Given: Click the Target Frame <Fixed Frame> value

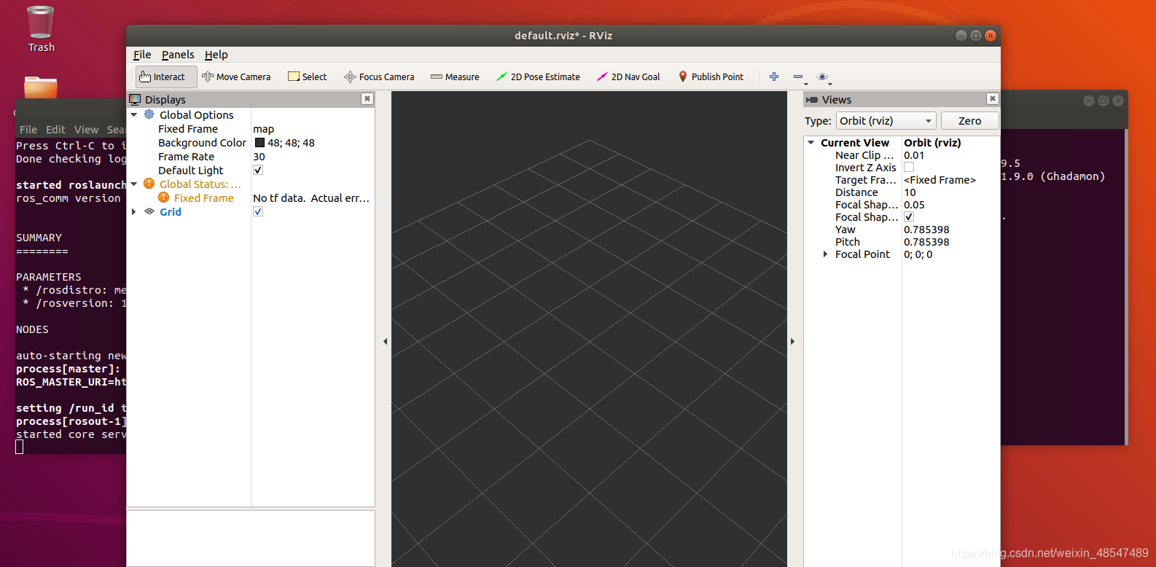Looking at the screenshot, I should 940,180.
